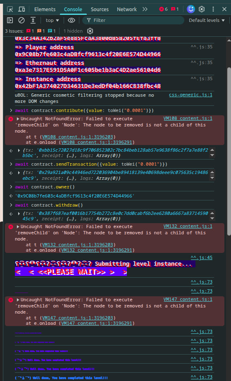Open the VM108 content.js:1 source link
The height and width of the screenshot is (381, 231).
pos(188,119)
